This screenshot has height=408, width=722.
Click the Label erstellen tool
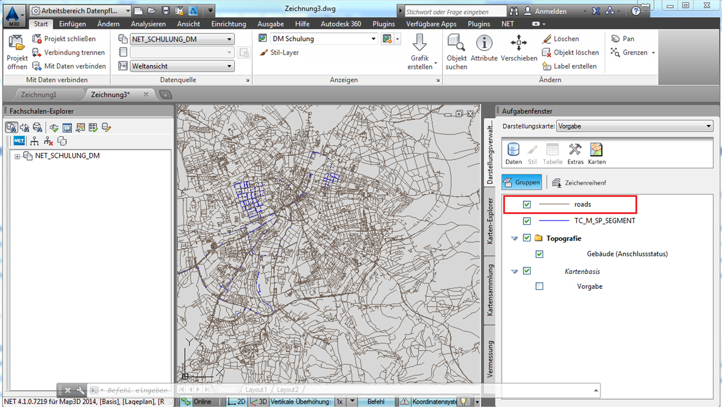(569, 66)
